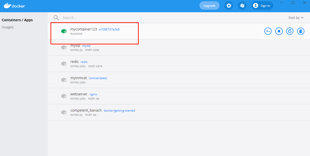Open the troubleshoot bug icon
The image size is (310, 156).
[x=242, y=5]
